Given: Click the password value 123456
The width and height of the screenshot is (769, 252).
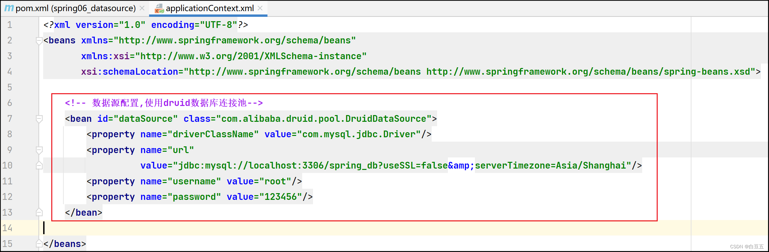Looking at the screenshot, I should click(x=280, y=197).
